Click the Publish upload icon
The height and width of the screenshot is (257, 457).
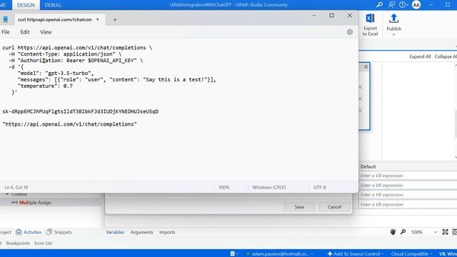pos(393,19)
